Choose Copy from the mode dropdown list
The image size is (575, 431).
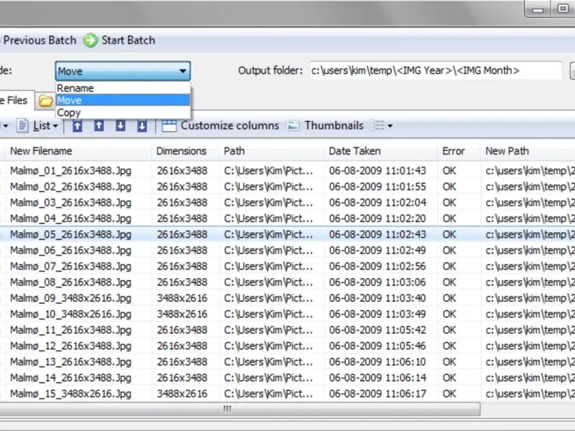[122, 113]
